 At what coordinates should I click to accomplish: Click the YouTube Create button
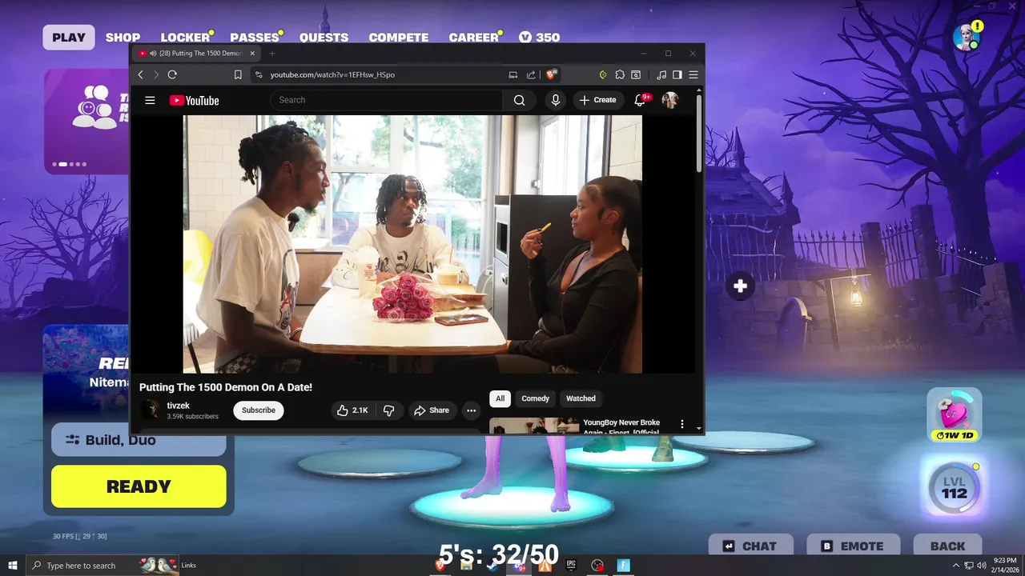(598, 100)
